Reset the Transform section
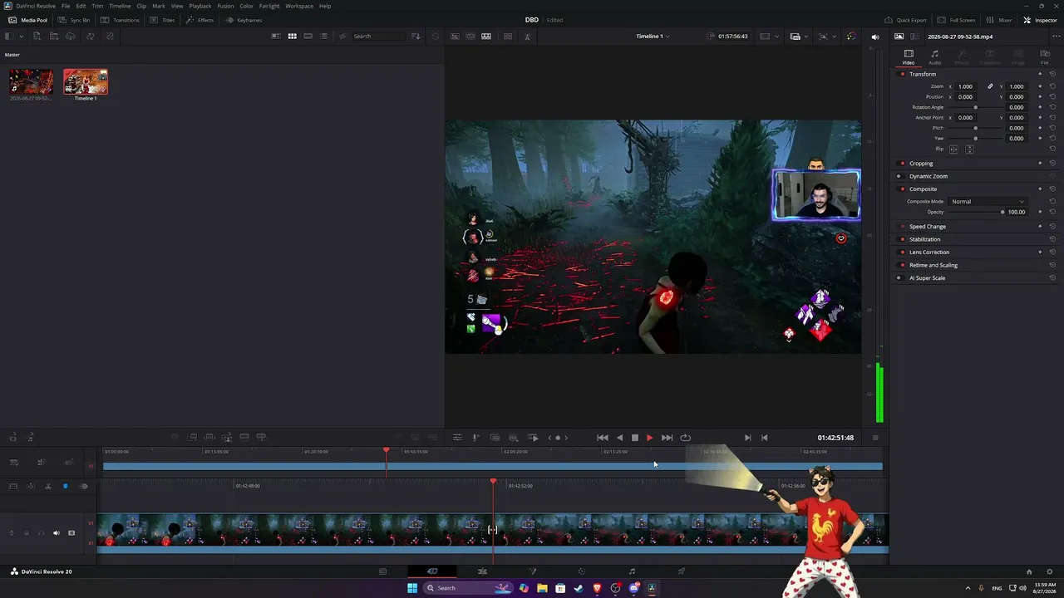Viewport: 1064px width, 598px height. [x=1052, y=74]
